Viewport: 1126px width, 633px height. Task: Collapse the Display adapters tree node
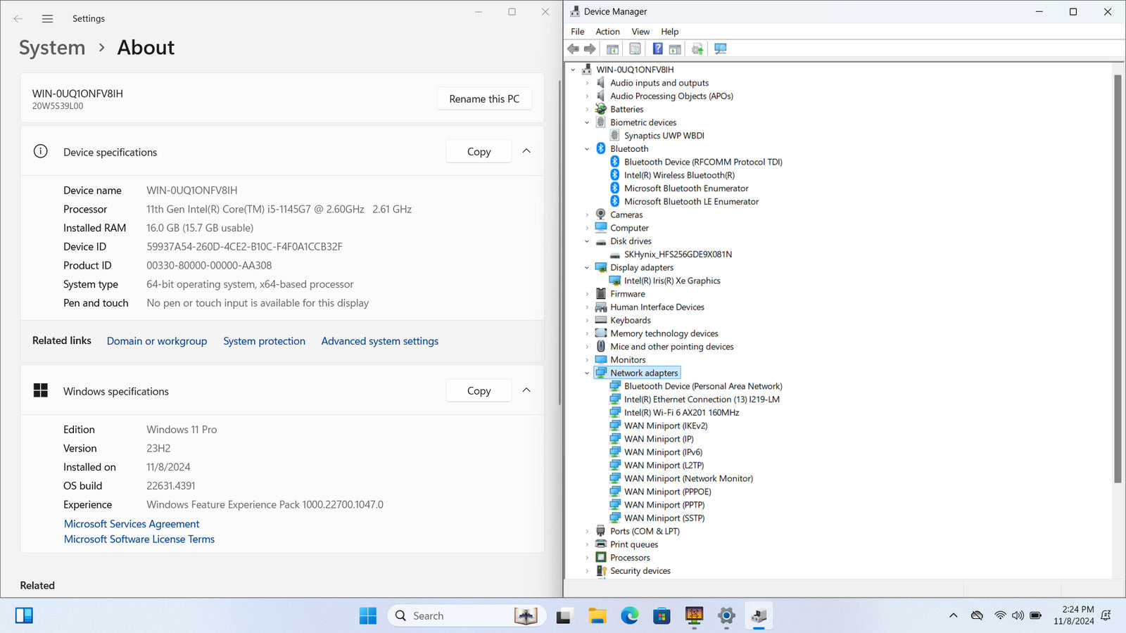pos(587,268)
